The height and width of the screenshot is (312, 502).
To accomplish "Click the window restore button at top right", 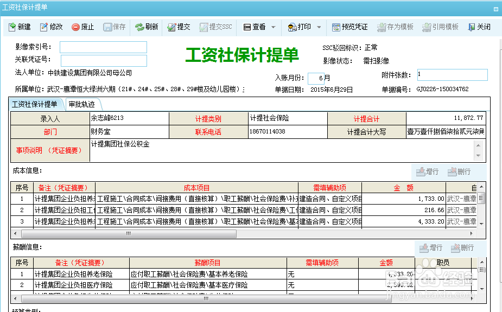I will (496, 9).
